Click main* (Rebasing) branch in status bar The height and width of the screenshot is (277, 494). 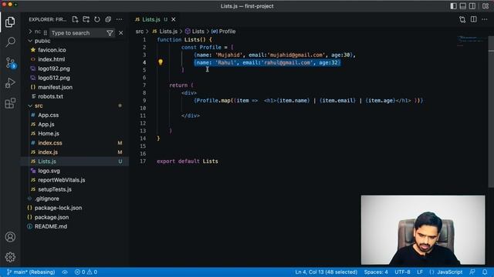pyautogui.click(x=31, y=272)
